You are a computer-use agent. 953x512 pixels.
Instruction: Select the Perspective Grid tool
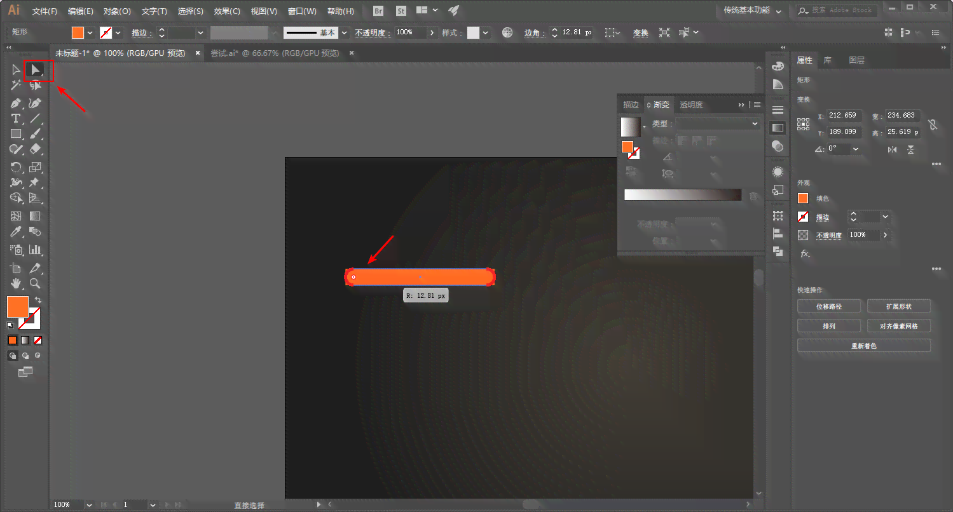[36, 198]
